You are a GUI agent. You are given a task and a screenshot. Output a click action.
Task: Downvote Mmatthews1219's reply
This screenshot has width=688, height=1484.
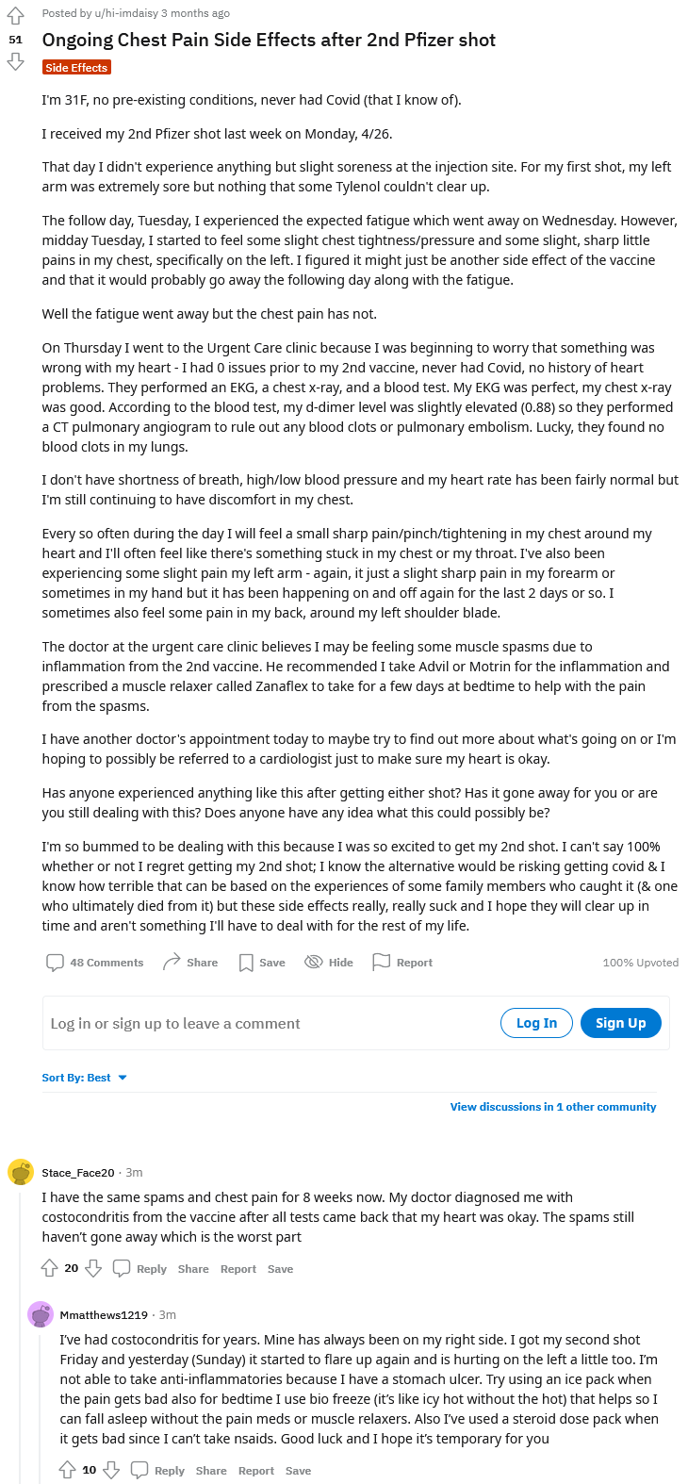point(111,1471)
